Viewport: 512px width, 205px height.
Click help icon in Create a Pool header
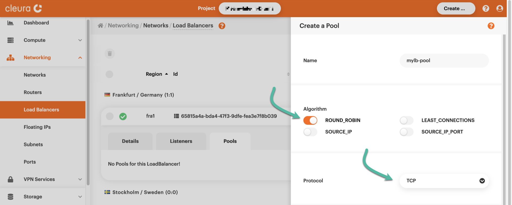pos(491,26)
